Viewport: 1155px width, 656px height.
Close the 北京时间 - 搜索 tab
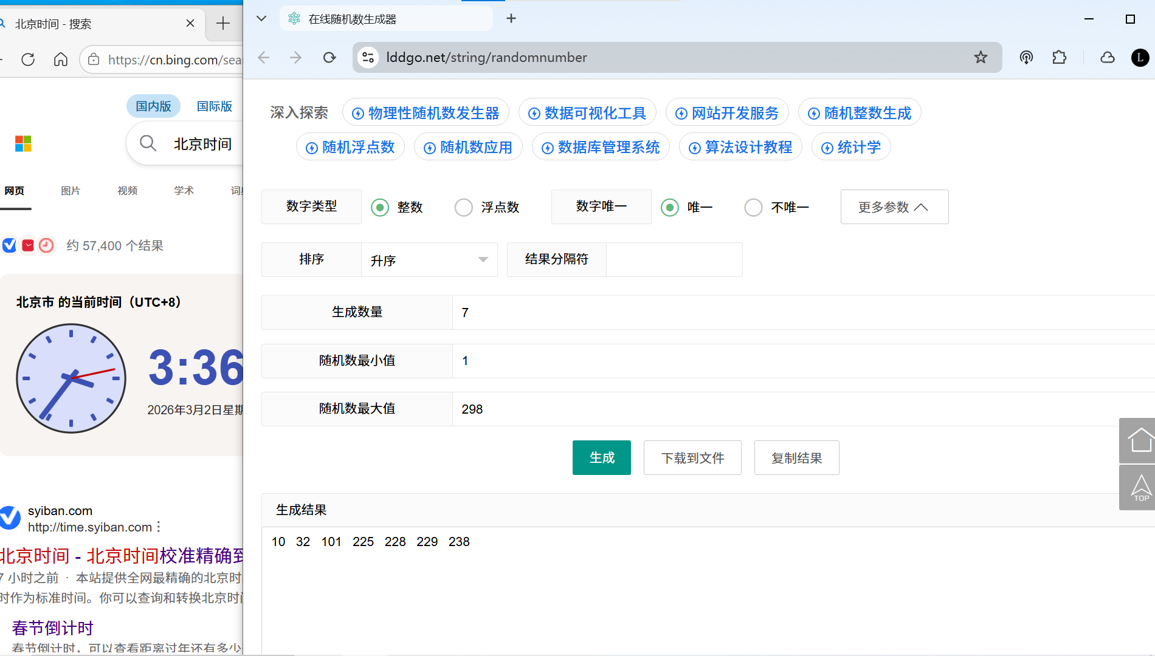pos(190,24)
